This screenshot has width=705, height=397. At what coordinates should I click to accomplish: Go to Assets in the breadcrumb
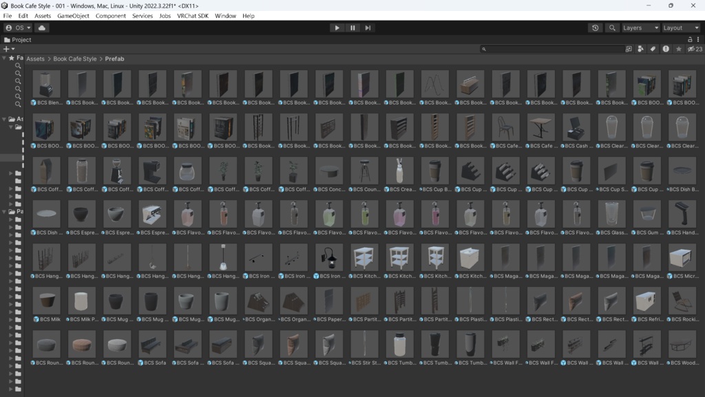click(36, 59)
